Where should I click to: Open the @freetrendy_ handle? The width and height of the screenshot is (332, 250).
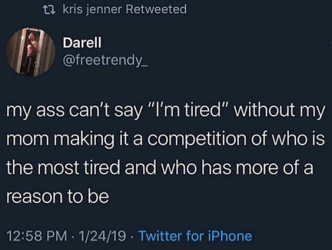point(105,60)
